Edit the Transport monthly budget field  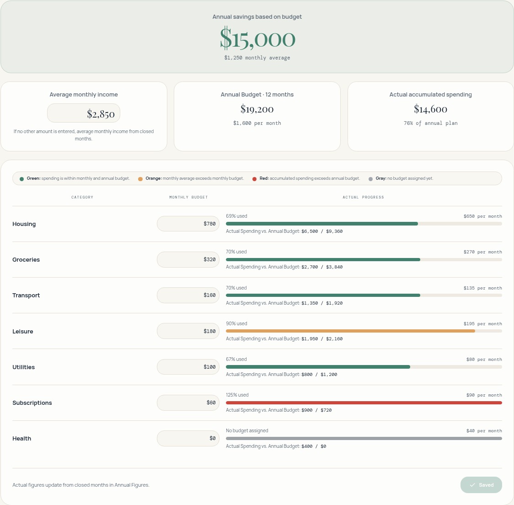coord(188,295)
